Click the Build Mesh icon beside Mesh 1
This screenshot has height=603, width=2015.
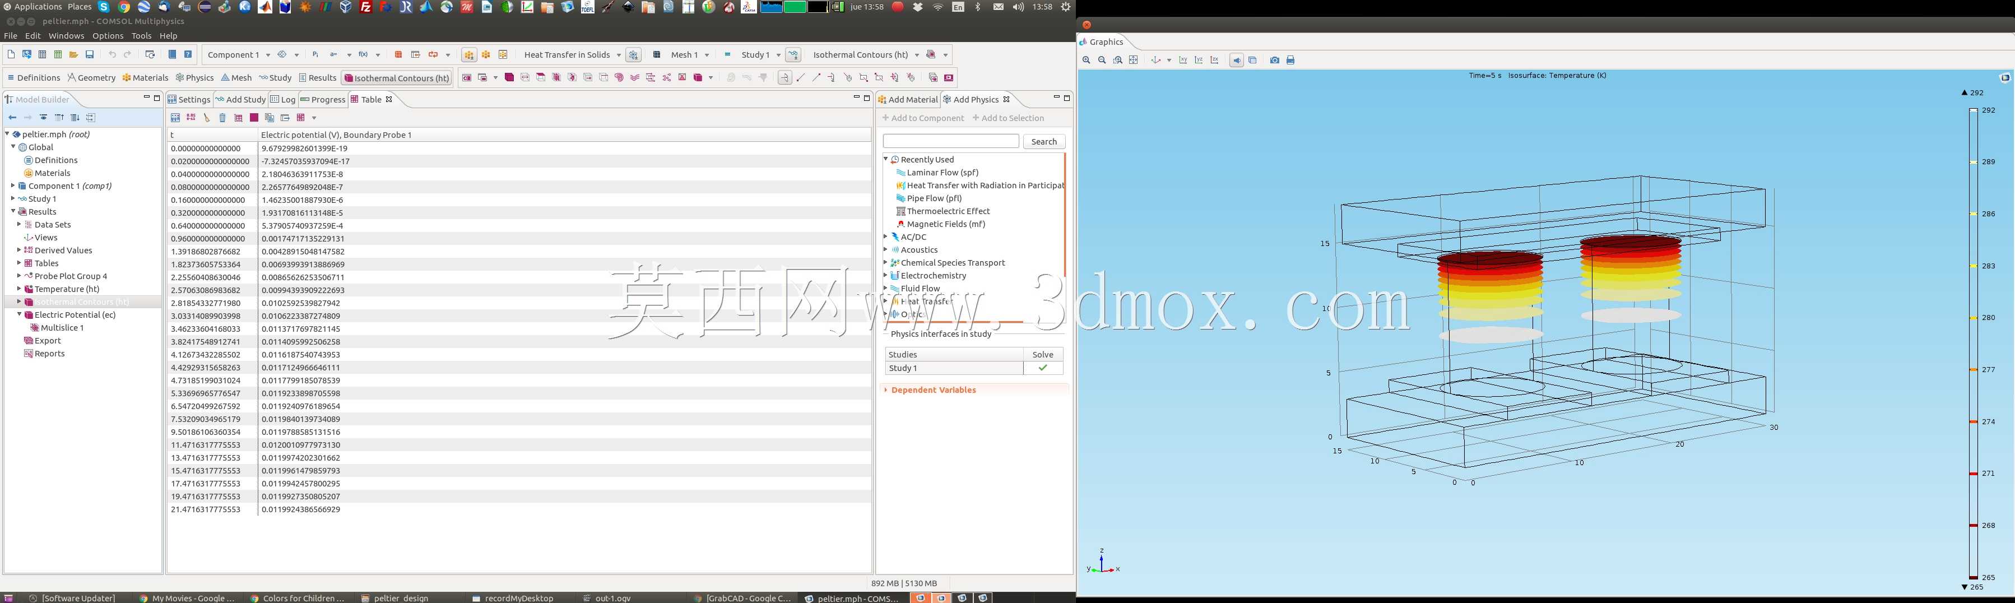point(656,55)
